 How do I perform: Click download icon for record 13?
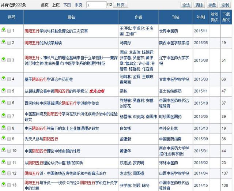(3, 184)
